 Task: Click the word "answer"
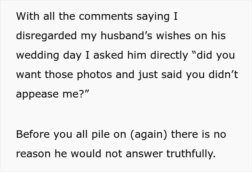(144, 154)
